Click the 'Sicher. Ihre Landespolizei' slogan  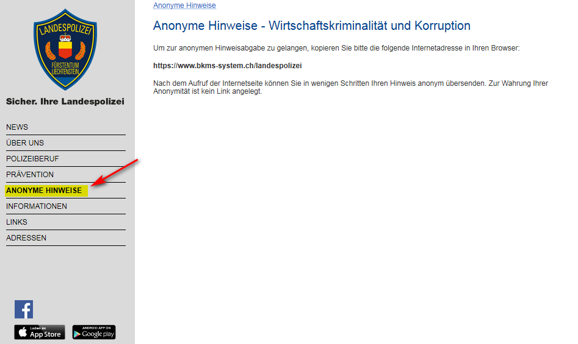[x=65, y=101]
